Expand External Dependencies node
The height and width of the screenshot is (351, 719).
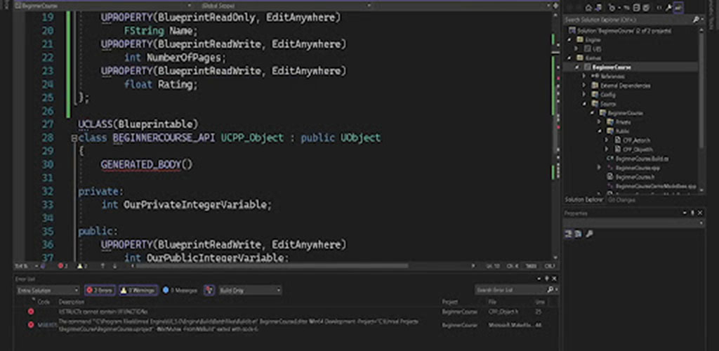584,85
